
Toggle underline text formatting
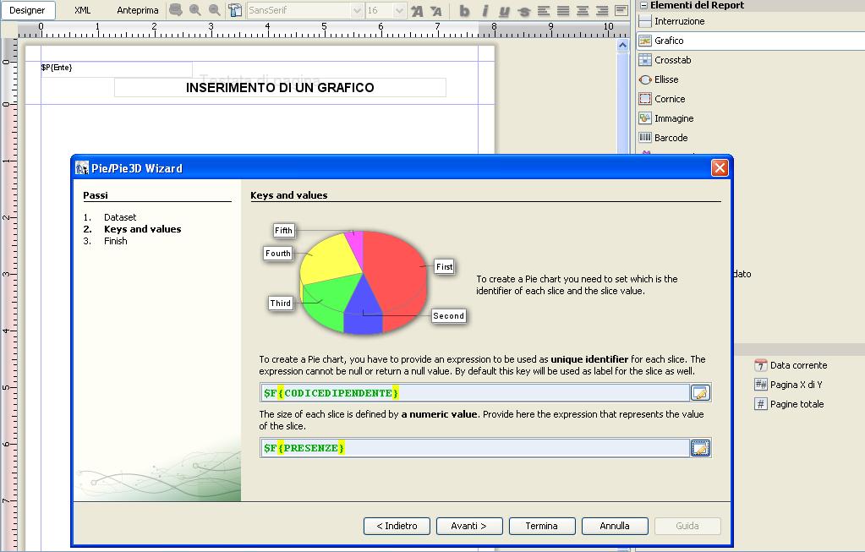(504, 11)
